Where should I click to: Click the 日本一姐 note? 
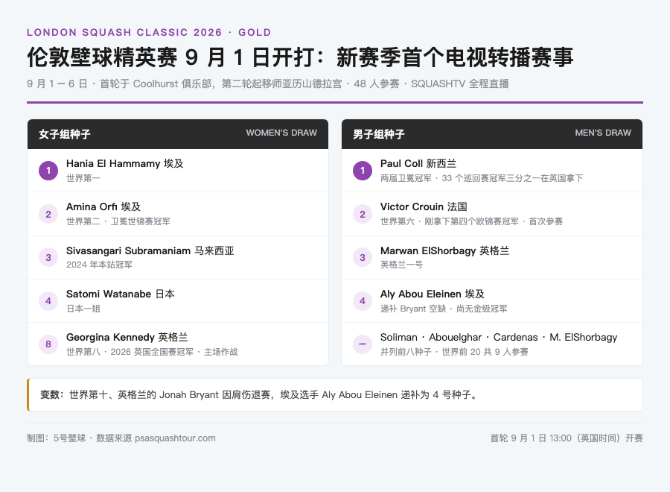pyautogui.click(x=83, y=309)
